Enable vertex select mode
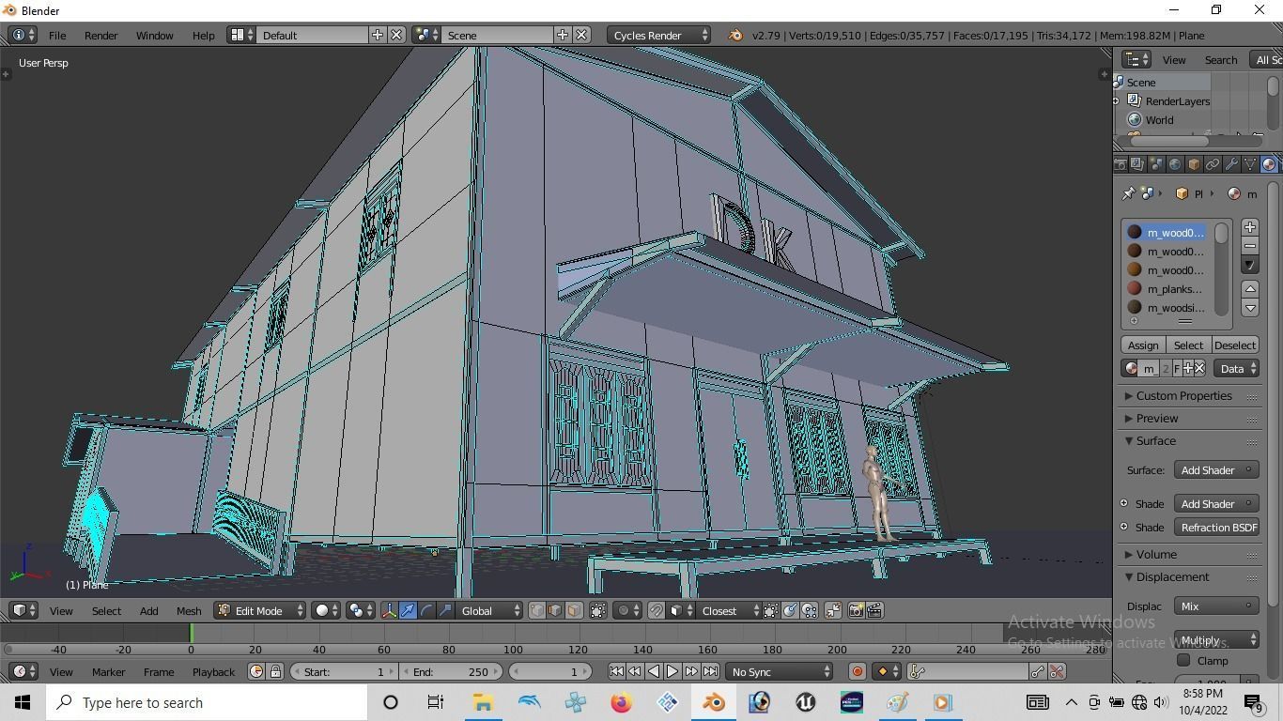Screen dimensions: 1283x721 [537, 611]
